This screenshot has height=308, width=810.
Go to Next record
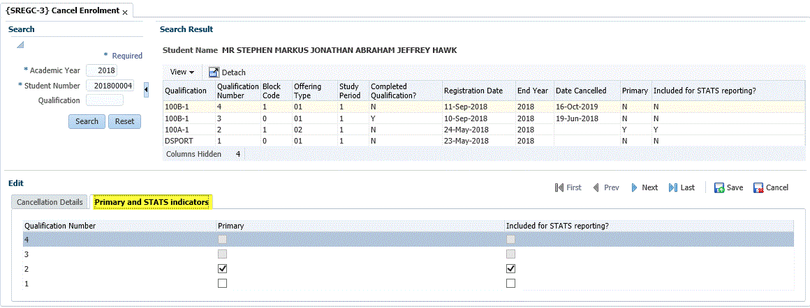click(644, 187)
